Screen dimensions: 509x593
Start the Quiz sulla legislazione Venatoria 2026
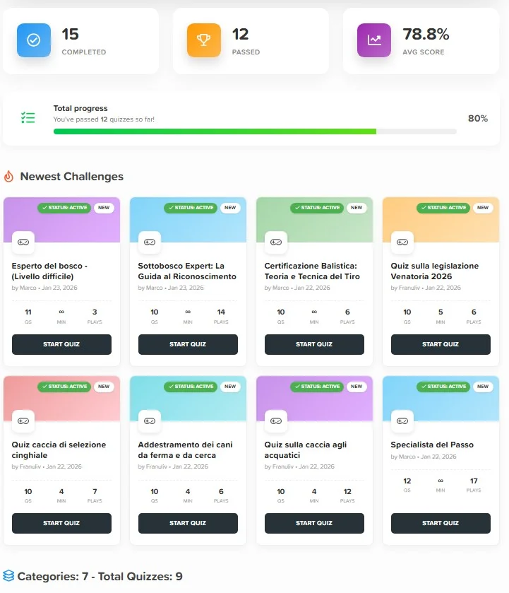[x=440, y=344]
